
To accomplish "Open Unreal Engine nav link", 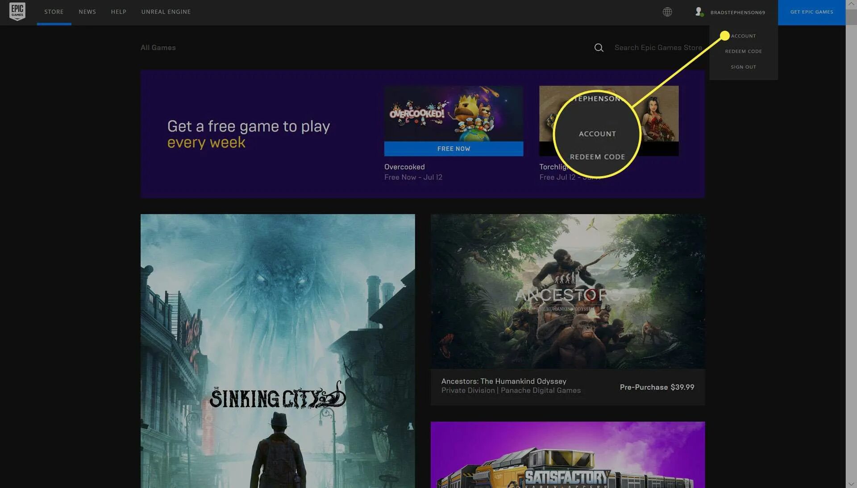I will tap(166, 12).
